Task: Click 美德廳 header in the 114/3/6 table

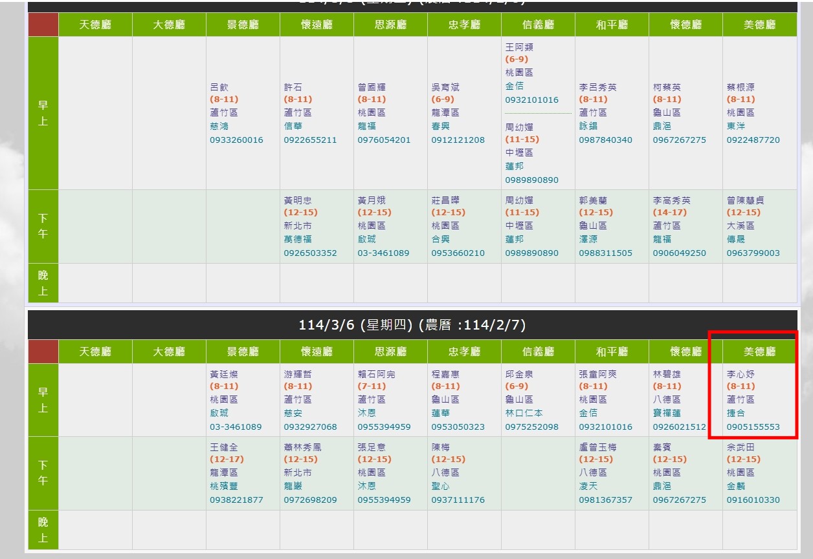Action: (x=759, y=352)
